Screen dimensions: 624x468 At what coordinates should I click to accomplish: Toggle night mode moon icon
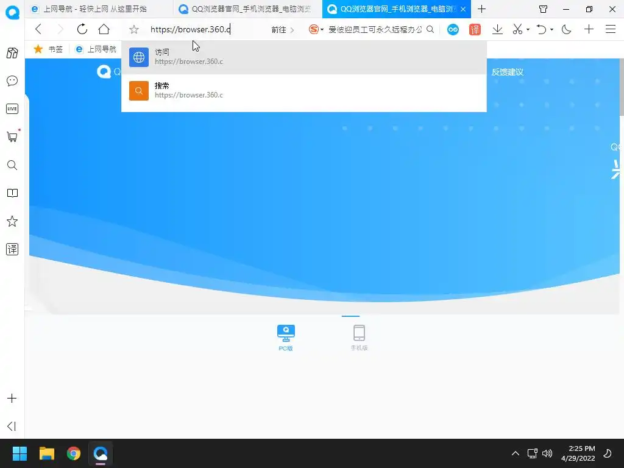(566, 29)
